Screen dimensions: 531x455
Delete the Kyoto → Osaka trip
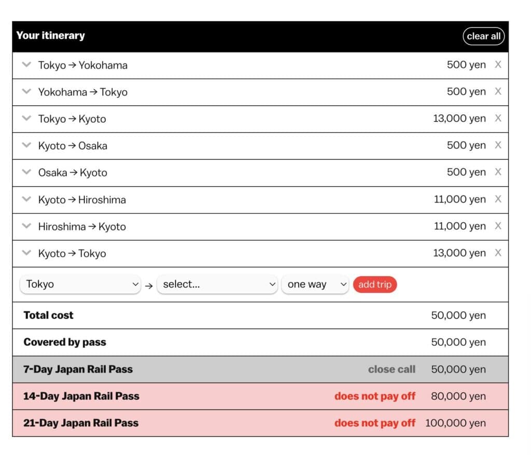[498, 146]
